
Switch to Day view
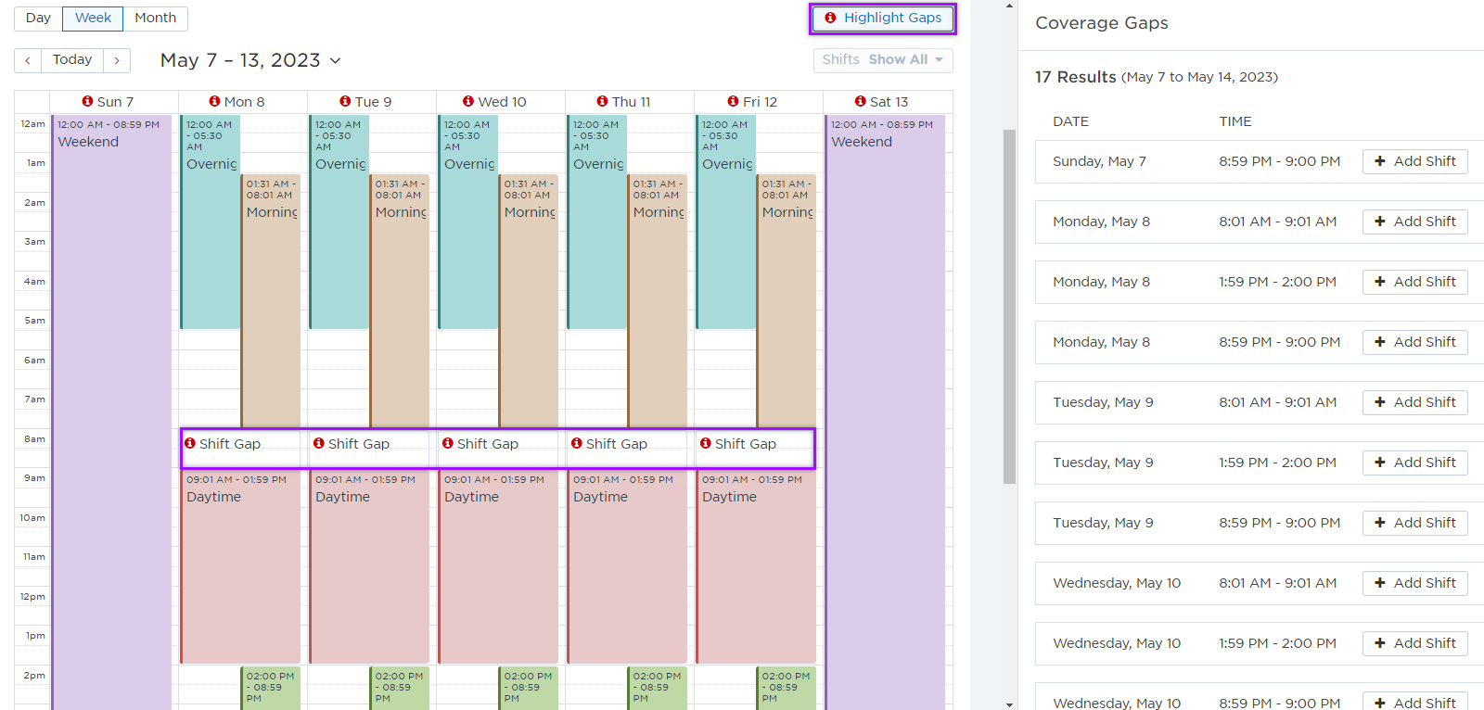pyautogui.click(x=39, y=18)
